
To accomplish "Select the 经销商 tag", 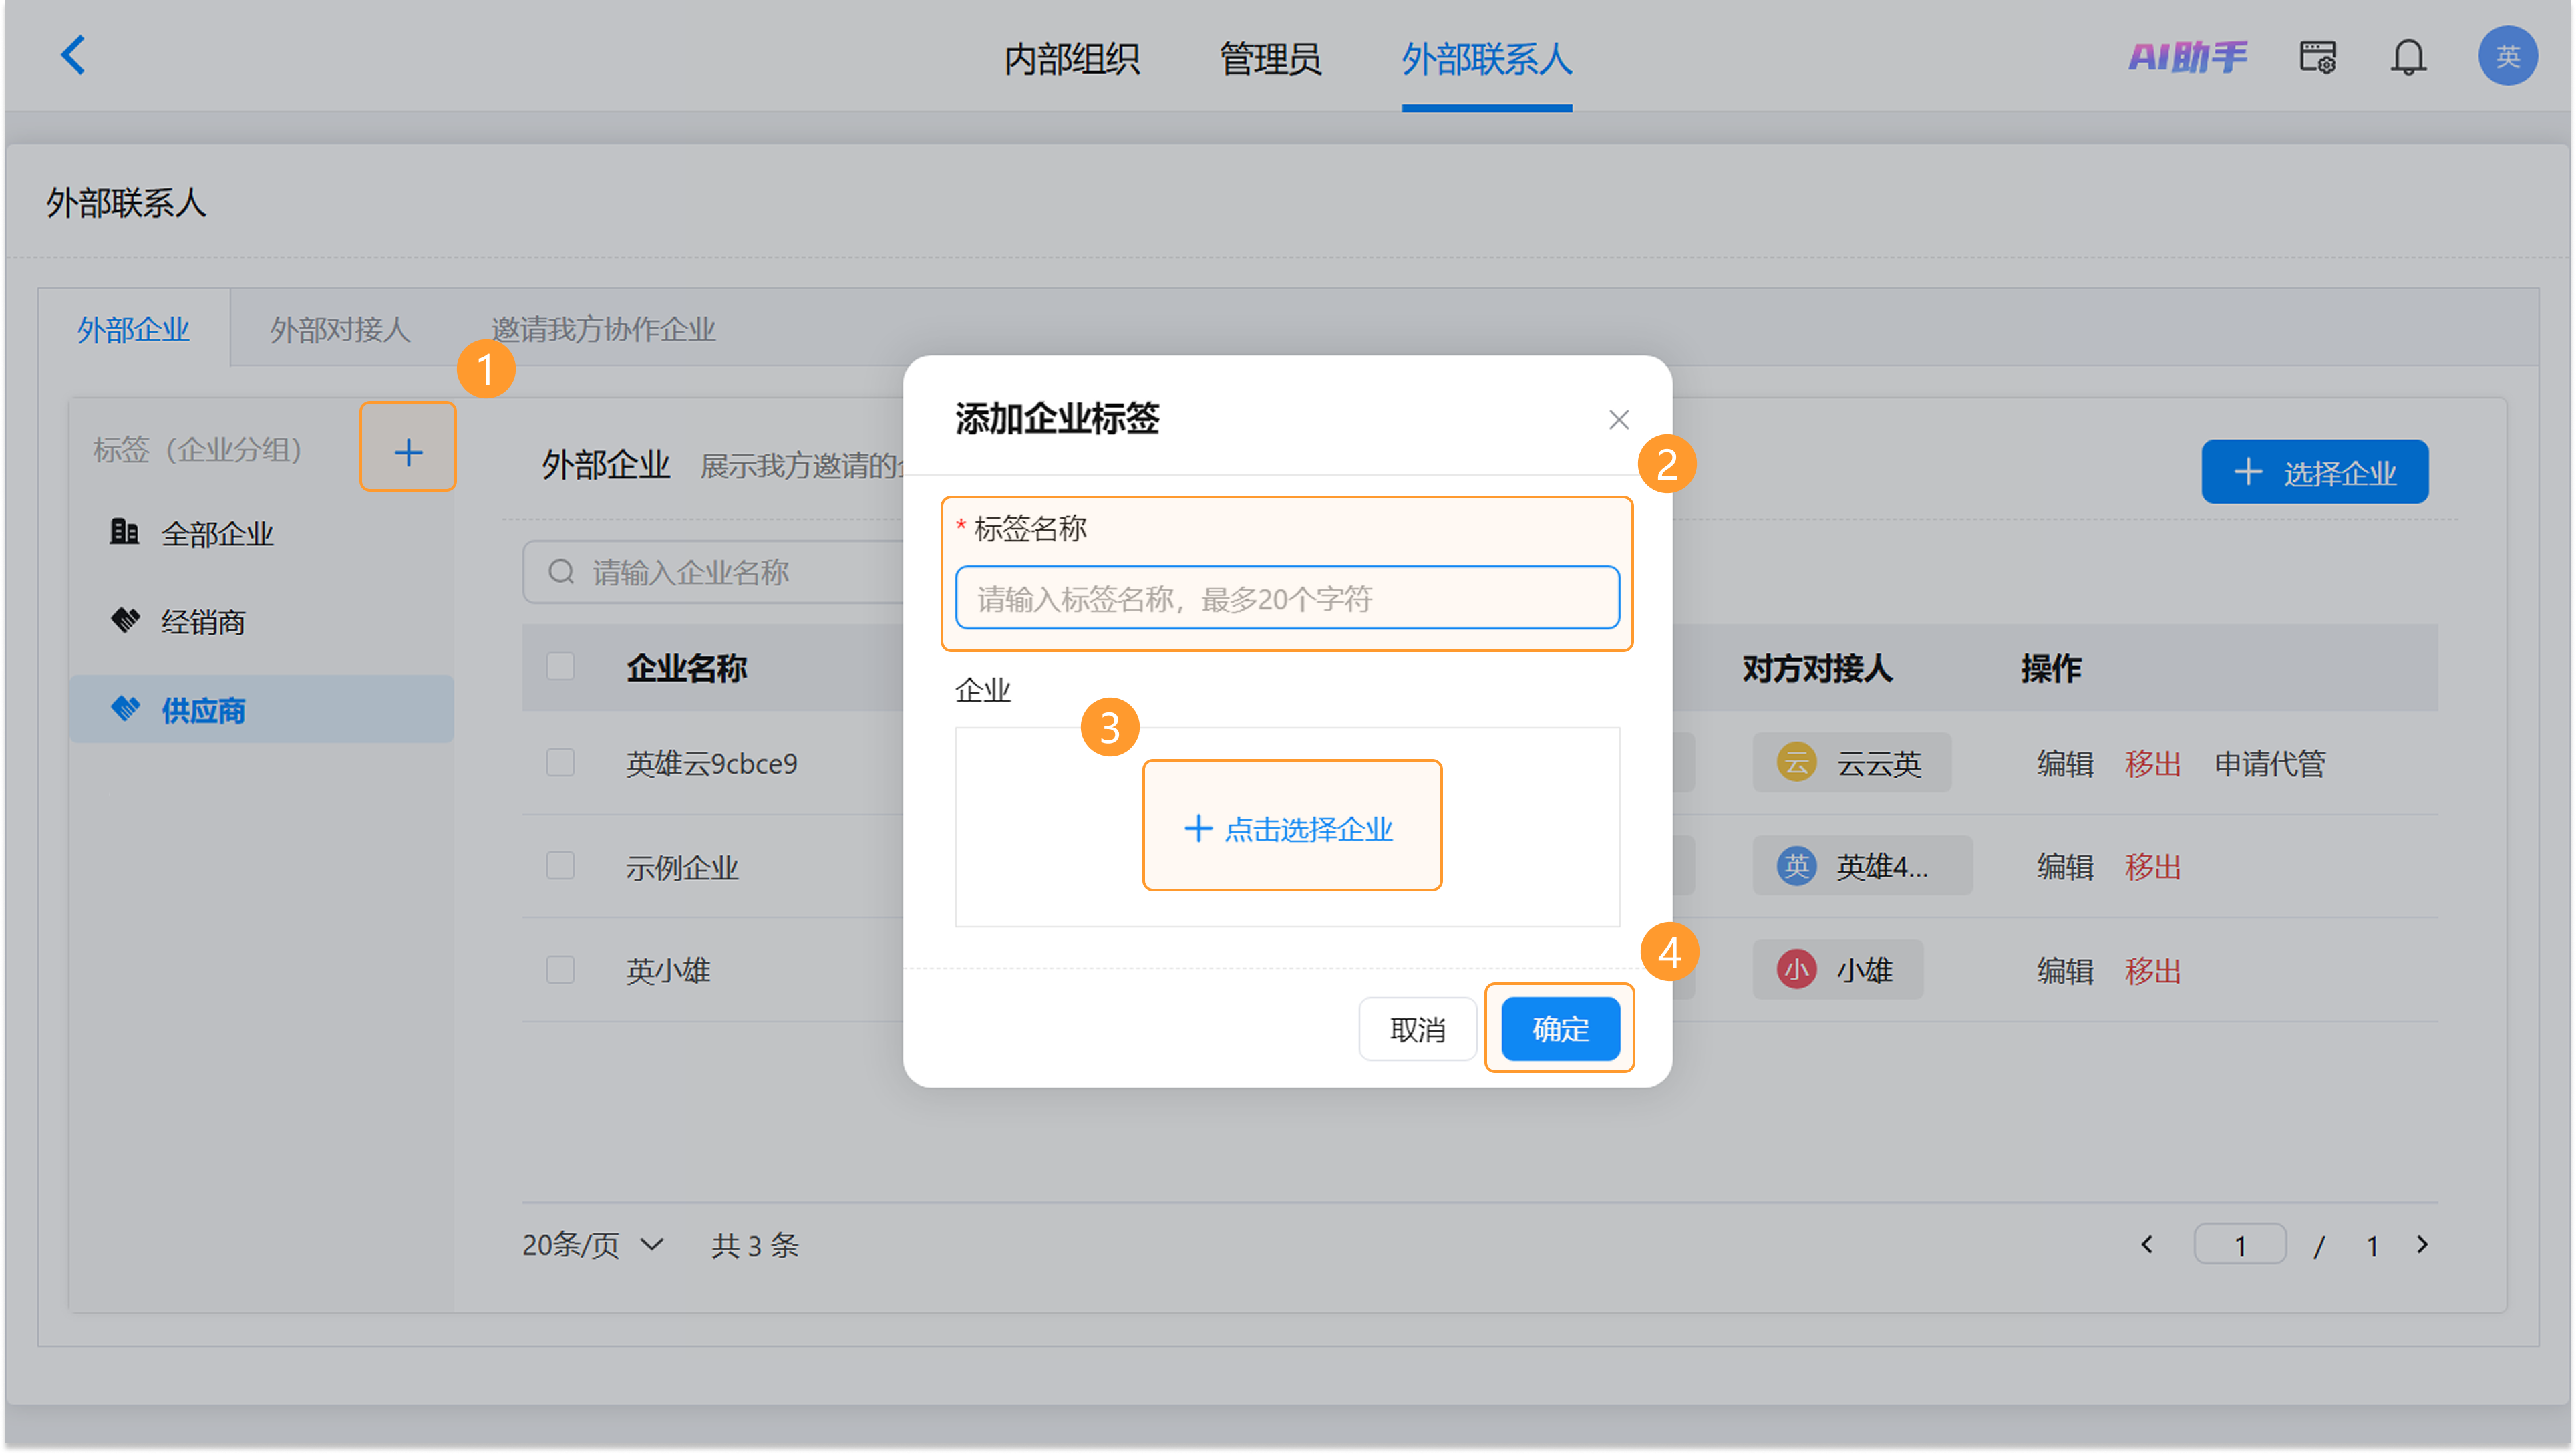I will [x=262, y=622].
